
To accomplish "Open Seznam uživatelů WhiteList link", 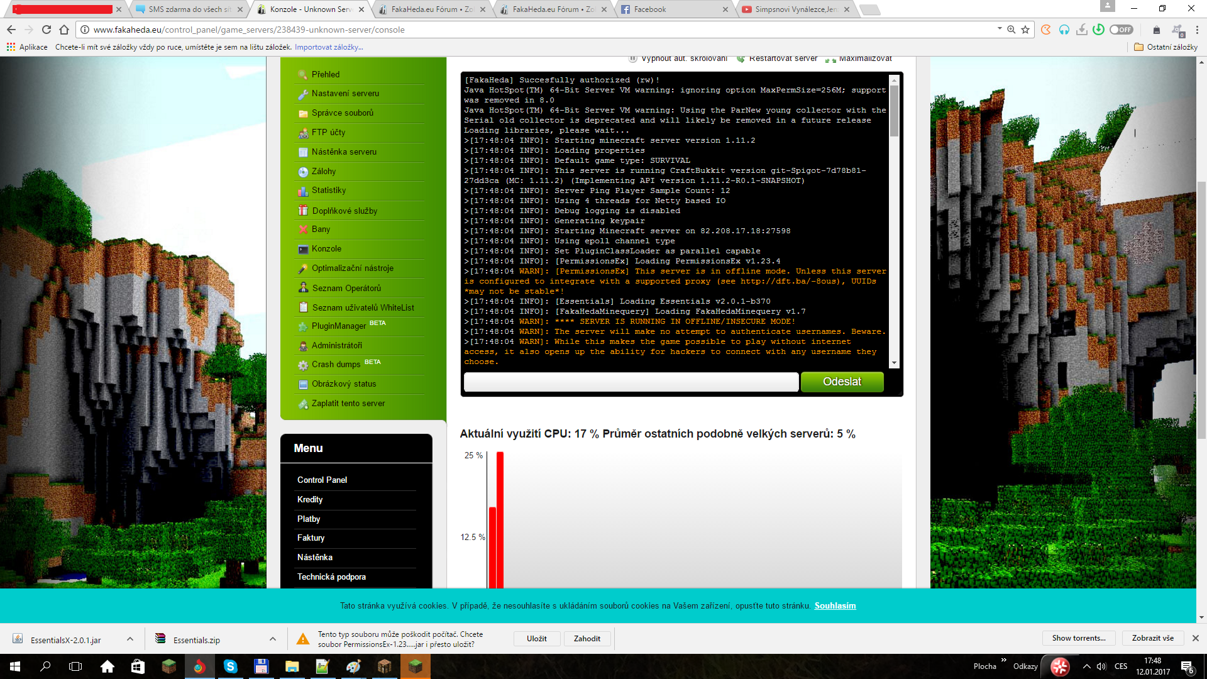I will (x=363, y=308).
